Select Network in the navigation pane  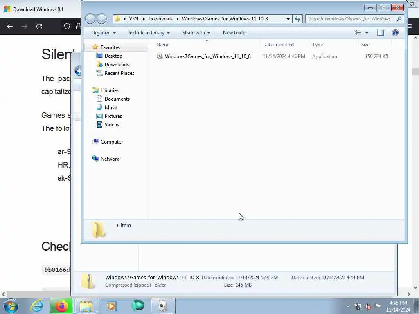pos(110,159)
